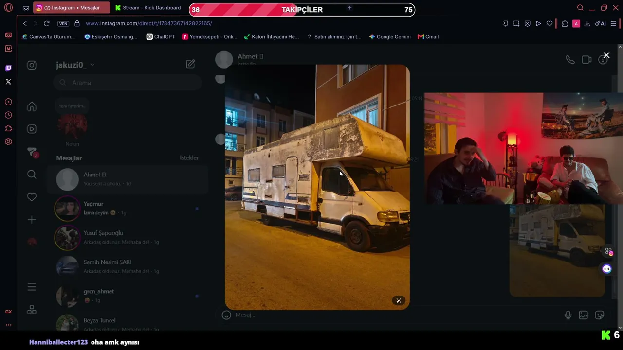Image resolution: width=623 pixels, height=350 pixels.
Task: Open the Google Gemini bookmark
Action: click(390, 37)
